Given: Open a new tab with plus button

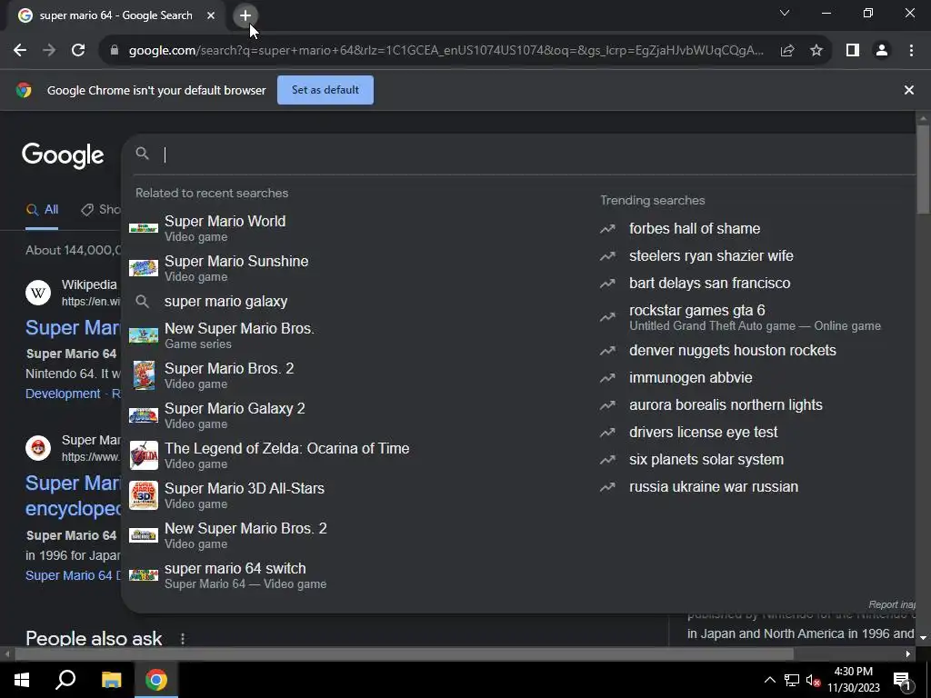Looking at the screenshot, I should [245, 15].
